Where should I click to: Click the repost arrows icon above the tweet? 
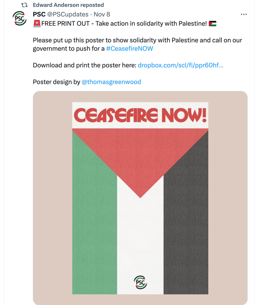24,5
